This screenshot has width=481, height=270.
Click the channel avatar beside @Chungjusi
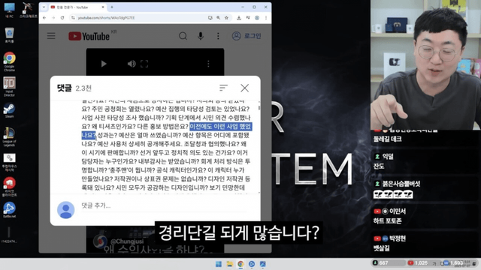tap(100, 241)
